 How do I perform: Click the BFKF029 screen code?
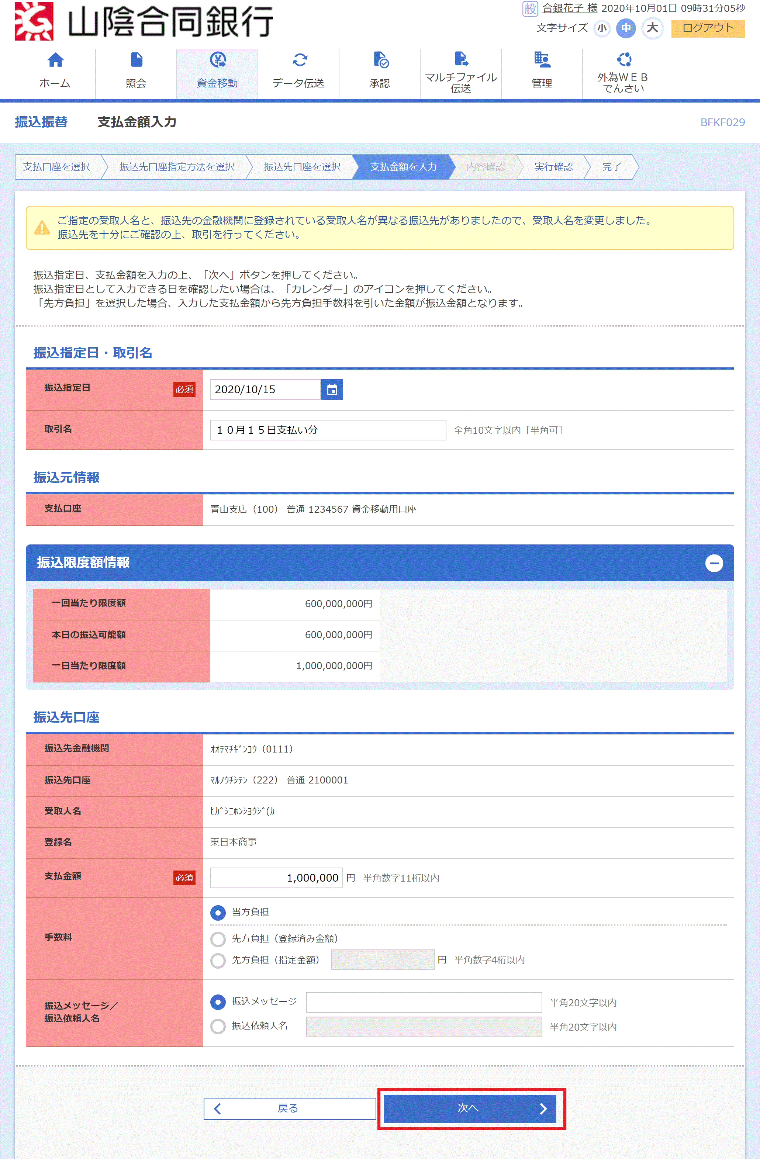point(722,122)
